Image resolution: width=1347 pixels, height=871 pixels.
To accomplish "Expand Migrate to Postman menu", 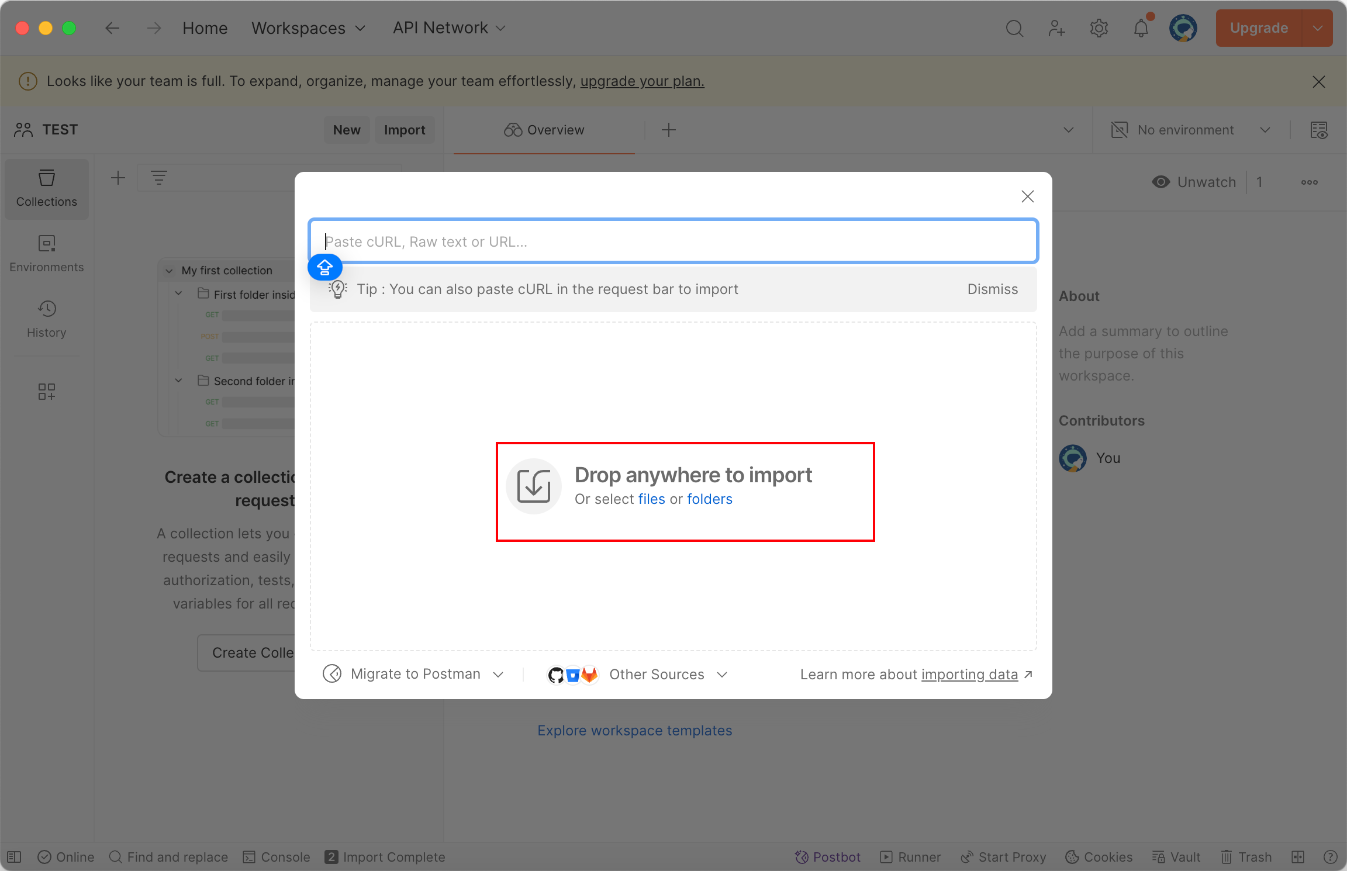I will pyautogui.click(x=413, y=674).
